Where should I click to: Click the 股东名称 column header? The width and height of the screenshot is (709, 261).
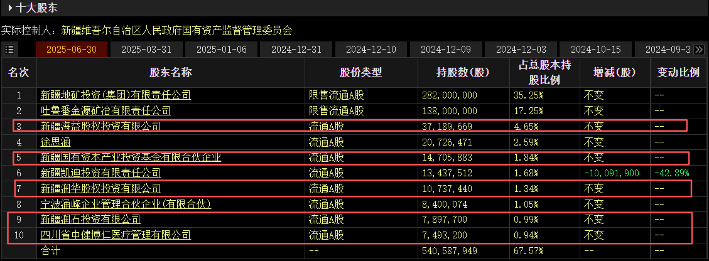point(171,72)
